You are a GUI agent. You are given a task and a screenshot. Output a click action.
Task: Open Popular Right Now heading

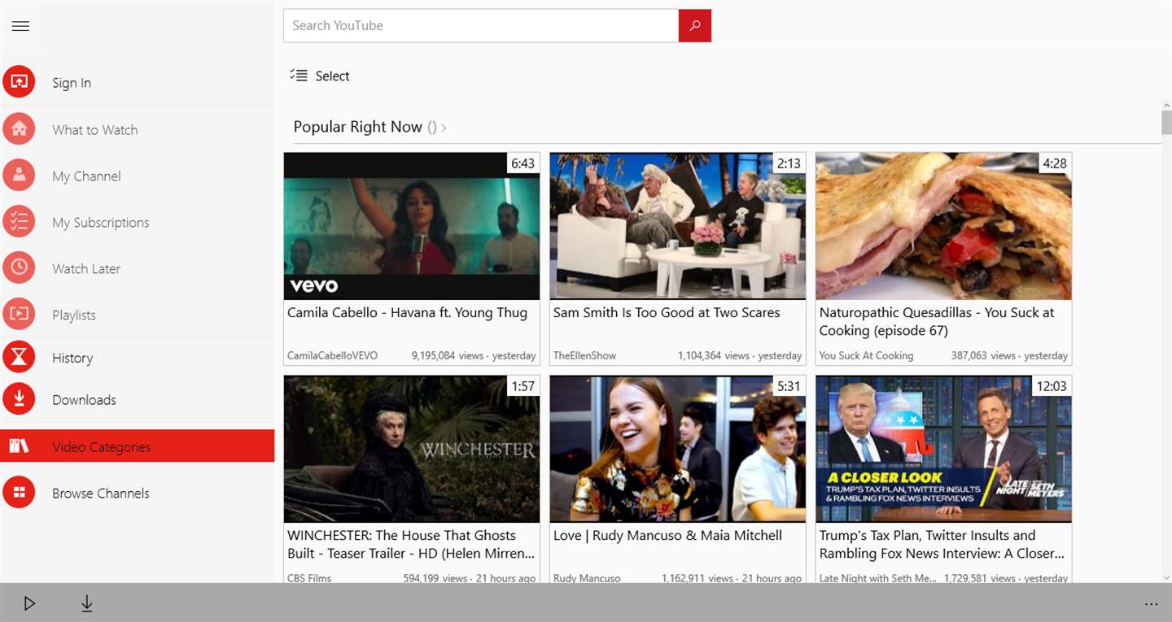(357, 127)
